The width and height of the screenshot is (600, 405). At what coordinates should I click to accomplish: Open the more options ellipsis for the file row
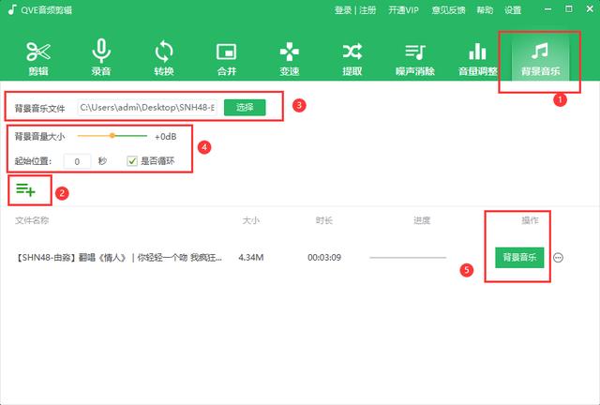coord(559,258)
